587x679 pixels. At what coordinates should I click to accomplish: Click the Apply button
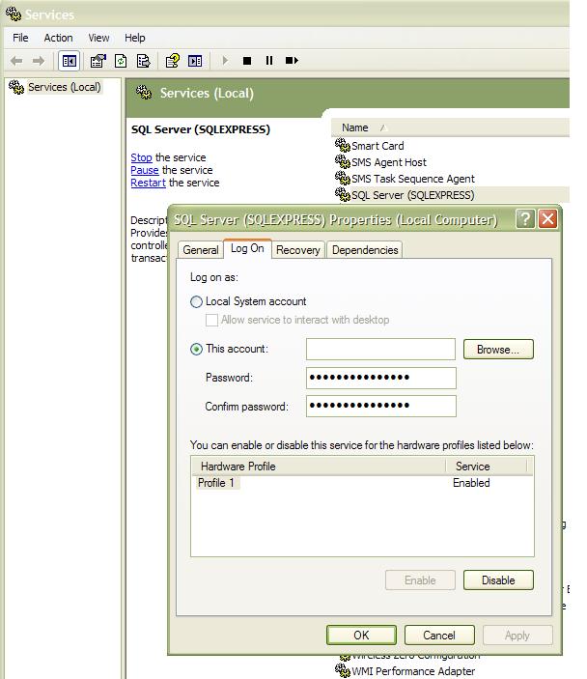click(x=517, y=635)
